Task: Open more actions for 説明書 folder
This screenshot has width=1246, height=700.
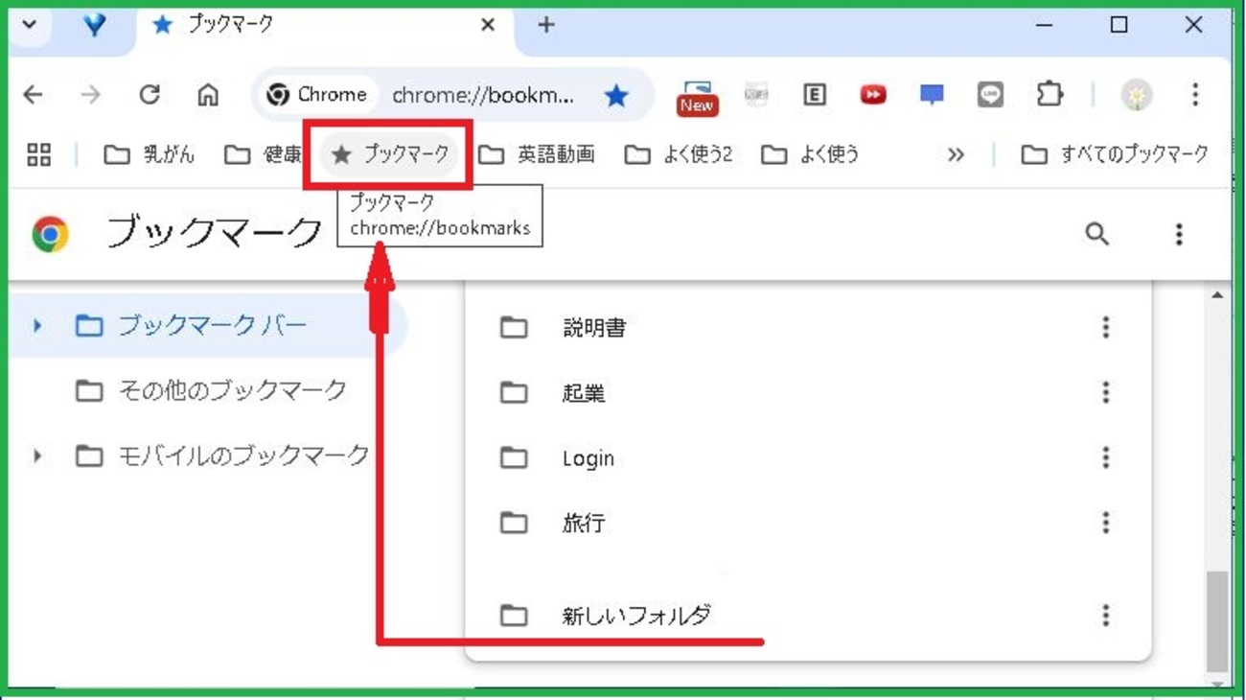Action: tap(1105, 327)
